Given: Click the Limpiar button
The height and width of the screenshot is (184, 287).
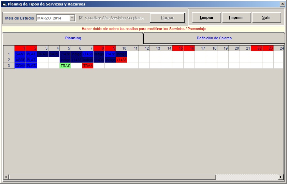Looking at the screenshot, I should pos(206,17).
